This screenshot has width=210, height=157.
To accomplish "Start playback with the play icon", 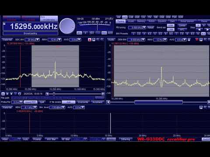I will [3, 94].
